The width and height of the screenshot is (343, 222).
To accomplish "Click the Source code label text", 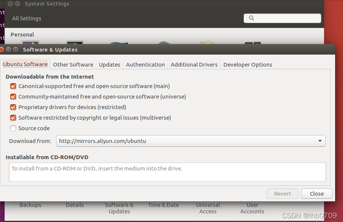I will click(34, 128).
